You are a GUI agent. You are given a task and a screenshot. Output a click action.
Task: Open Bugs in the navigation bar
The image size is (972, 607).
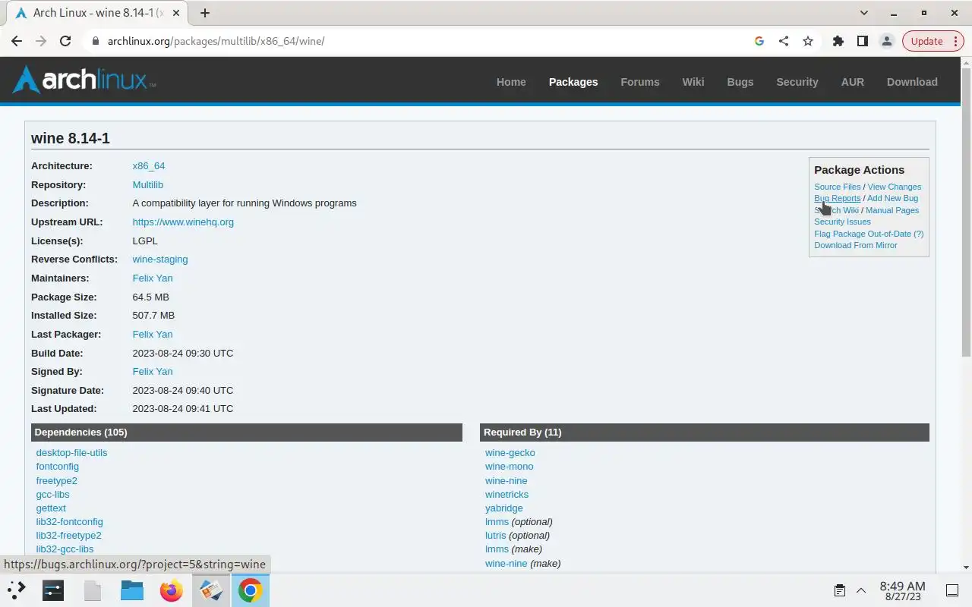pos(740,82)
